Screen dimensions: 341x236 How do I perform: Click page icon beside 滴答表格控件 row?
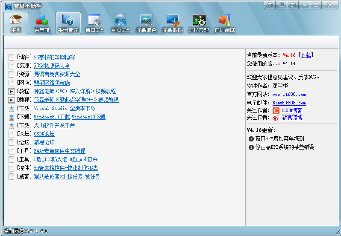[11, 168]
